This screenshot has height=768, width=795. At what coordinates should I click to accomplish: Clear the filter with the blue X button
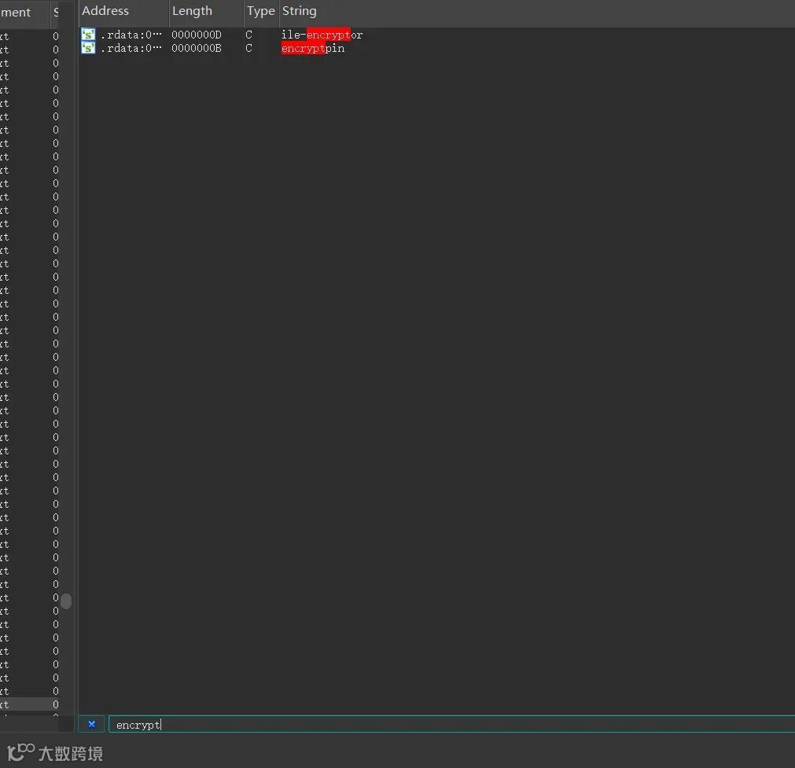[x=91, y=724]
